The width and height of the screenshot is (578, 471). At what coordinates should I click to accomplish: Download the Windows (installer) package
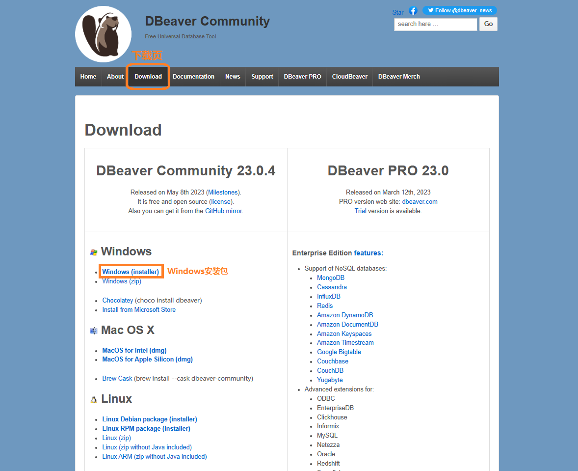coord(131,271)
